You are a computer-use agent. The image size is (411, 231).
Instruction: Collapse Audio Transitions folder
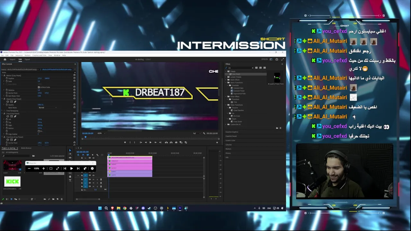click(x=226, y=82)
